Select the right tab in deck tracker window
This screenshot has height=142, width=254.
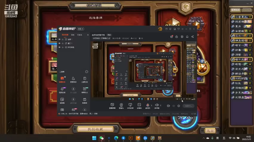pos(247,10)
